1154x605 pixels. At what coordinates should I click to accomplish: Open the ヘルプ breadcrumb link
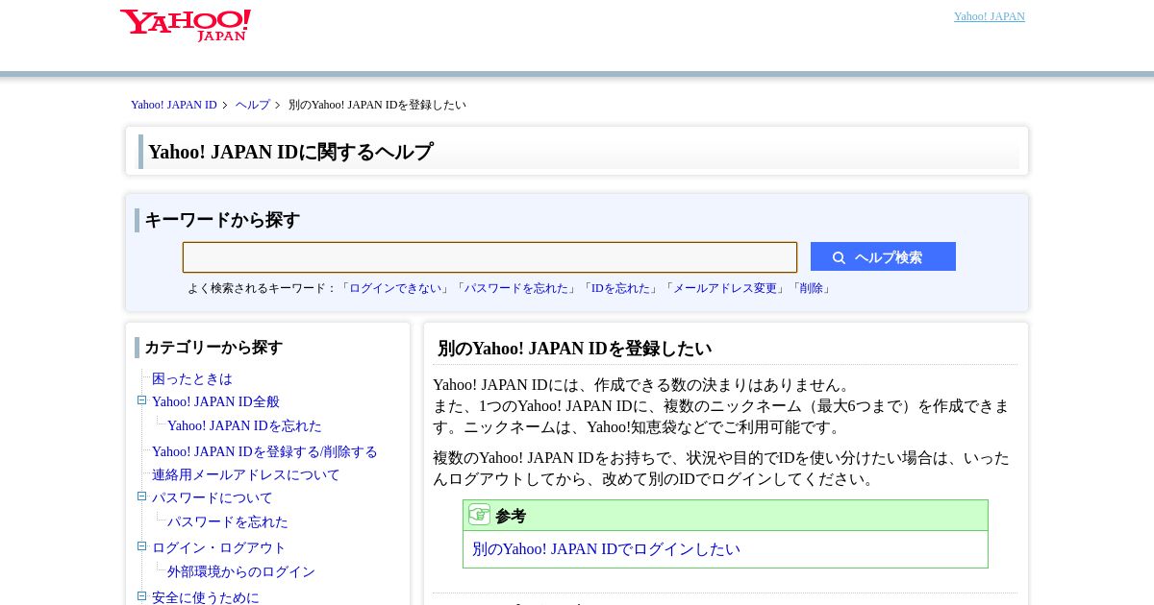253,105
